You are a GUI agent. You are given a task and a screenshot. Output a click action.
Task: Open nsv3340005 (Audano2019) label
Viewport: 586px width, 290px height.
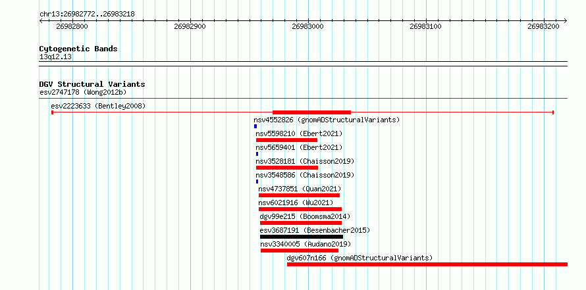tap(306, 244)
